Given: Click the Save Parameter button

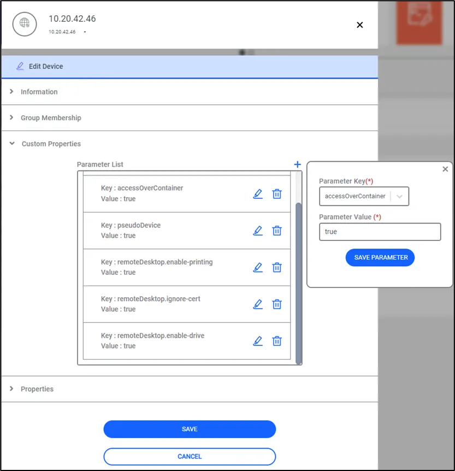Looking at the screenshot, I should point(380,257).
